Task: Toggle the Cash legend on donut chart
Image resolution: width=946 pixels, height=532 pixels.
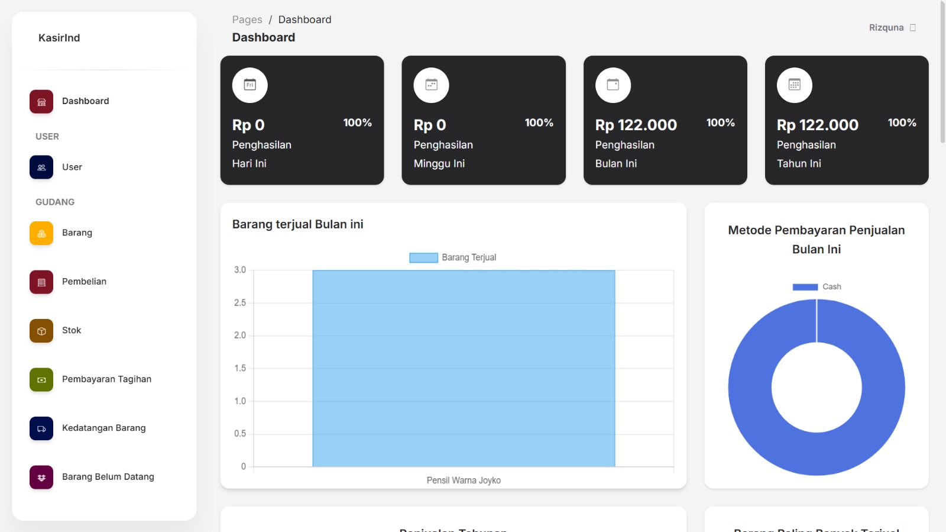Action: [817, 286]
